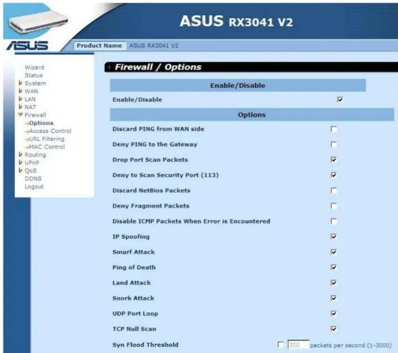This screenshot has height=353, width=398.
Task: Click the ASUS logo
Action: click(x=27, y=45)
